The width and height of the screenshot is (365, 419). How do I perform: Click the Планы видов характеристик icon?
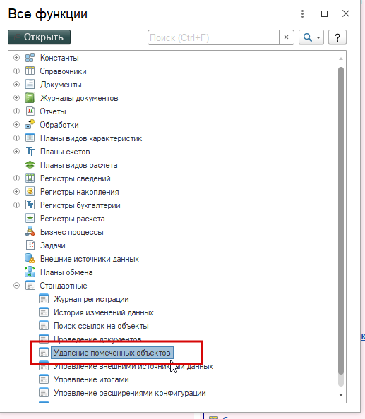pyautogui.click(x=30, y=138)
